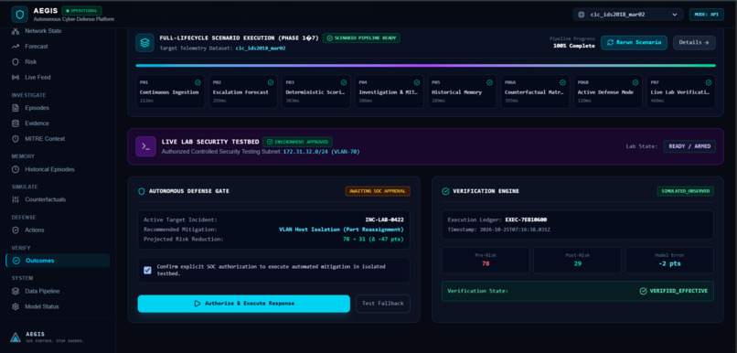Viewport: 737px width, 353px height.
Task: Click the Operational status badge
Action: (81, 10)
